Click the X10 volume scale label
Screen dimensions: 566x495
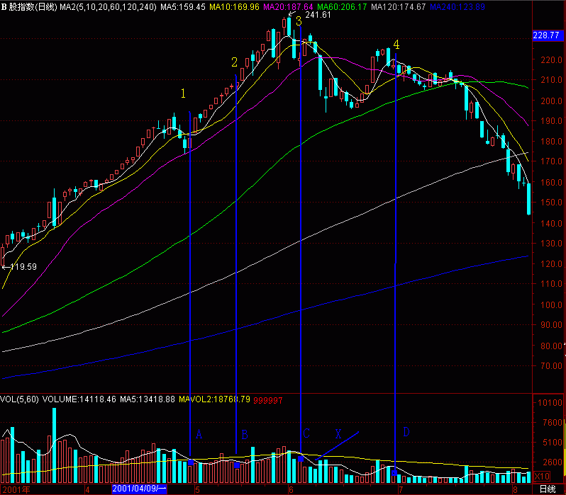pyautogui.click(x=541, y=476)
